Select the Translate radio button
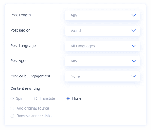The width and height of the screenshot is (151, 130). pyautogui.click(x=35, y=98)
